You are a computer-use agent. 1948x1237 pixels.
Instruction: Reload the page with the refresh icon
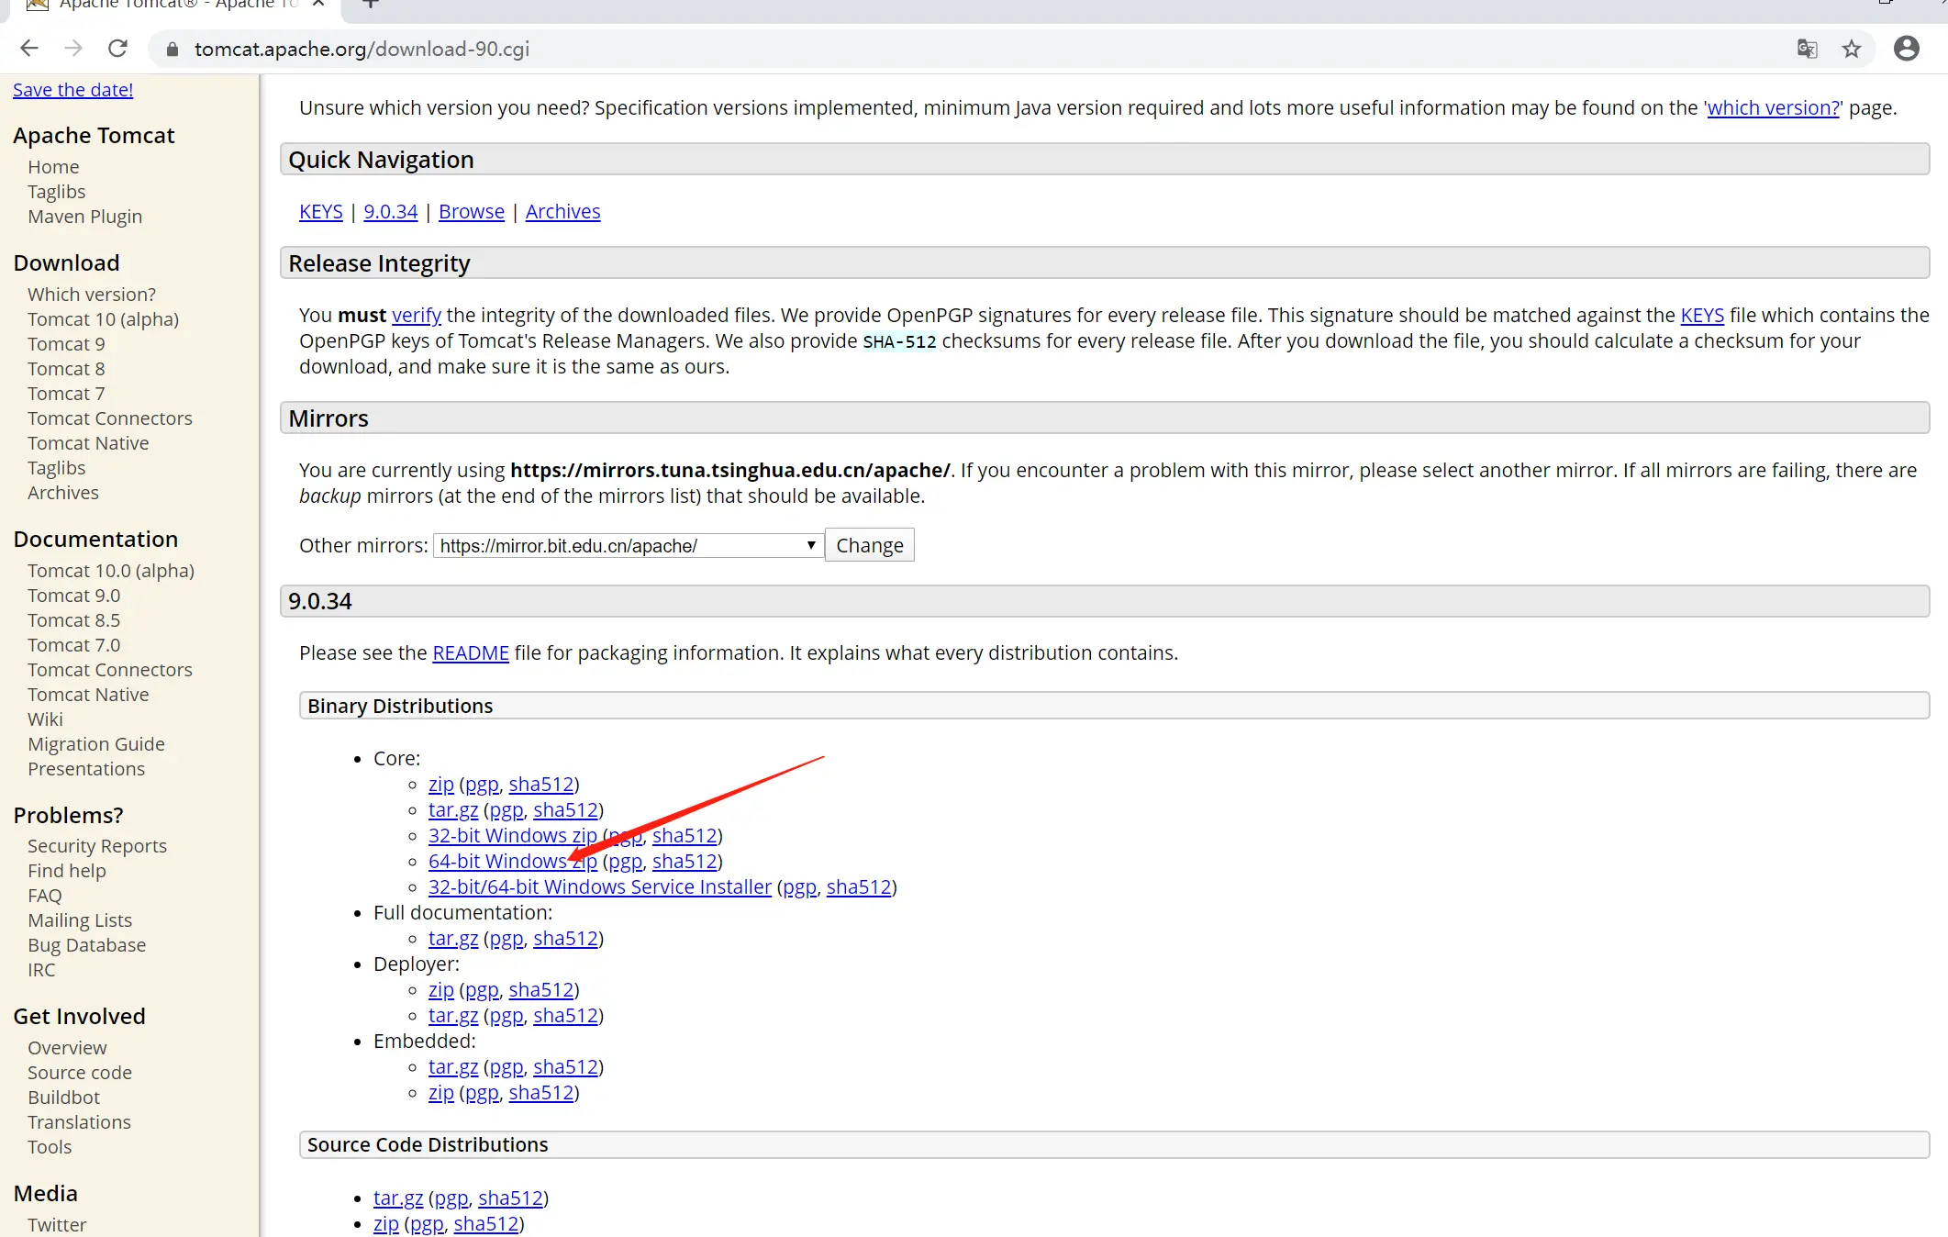[x=117, y=49]
